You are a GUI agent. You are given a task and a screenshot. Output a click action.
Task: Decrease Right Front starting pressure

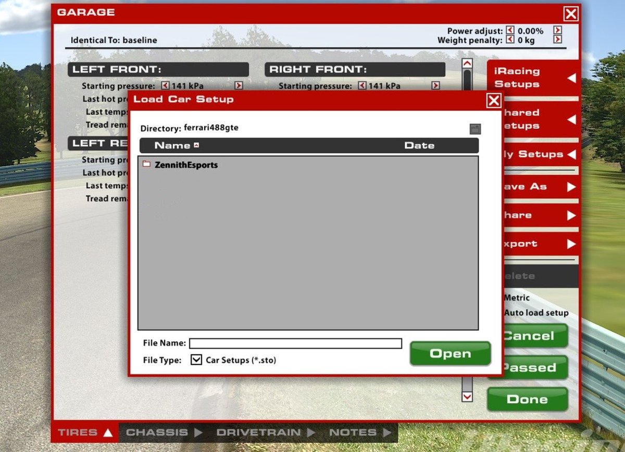[362, 86]
